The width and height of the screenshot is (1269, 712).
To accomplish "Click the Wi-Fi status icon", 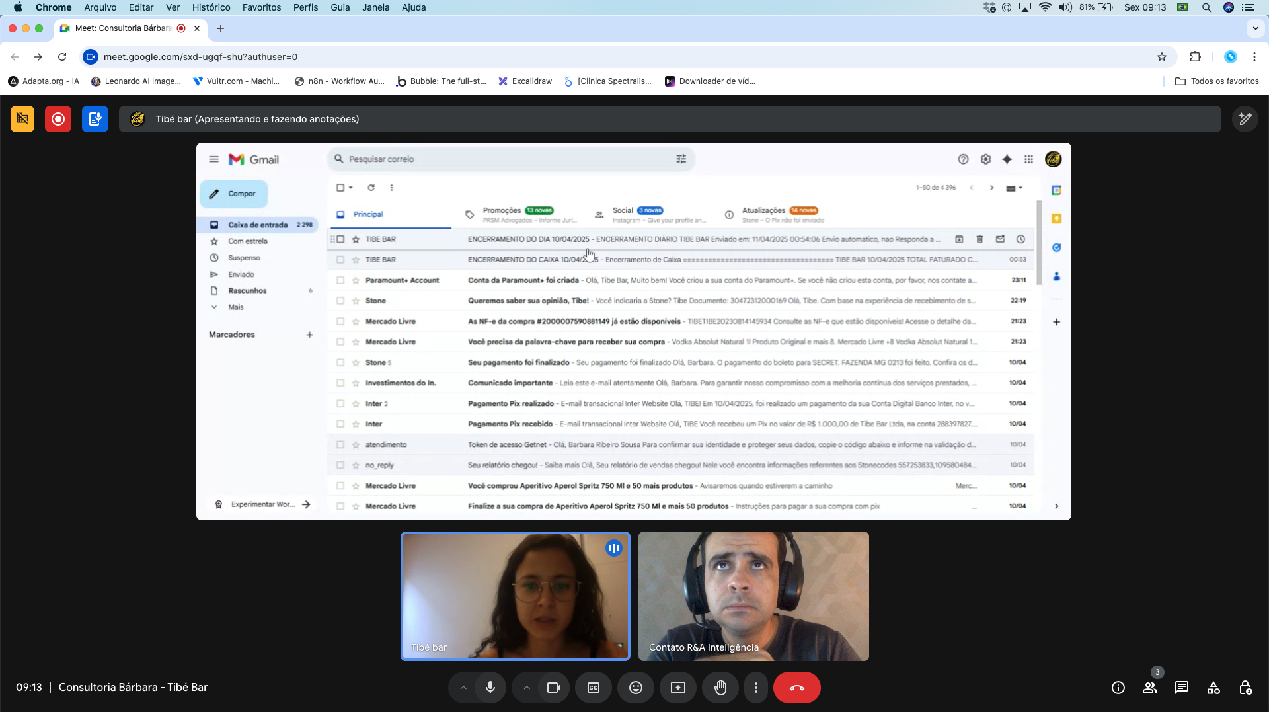I will (1045, 7).
